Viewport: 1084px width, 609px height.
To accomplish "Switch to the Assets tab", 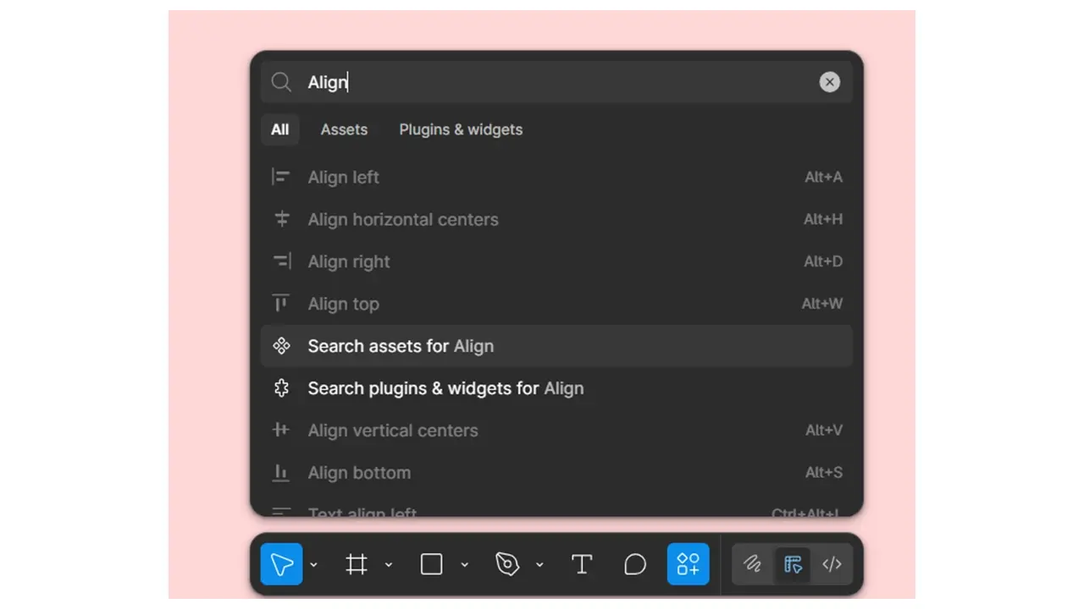I will point(344,129).
